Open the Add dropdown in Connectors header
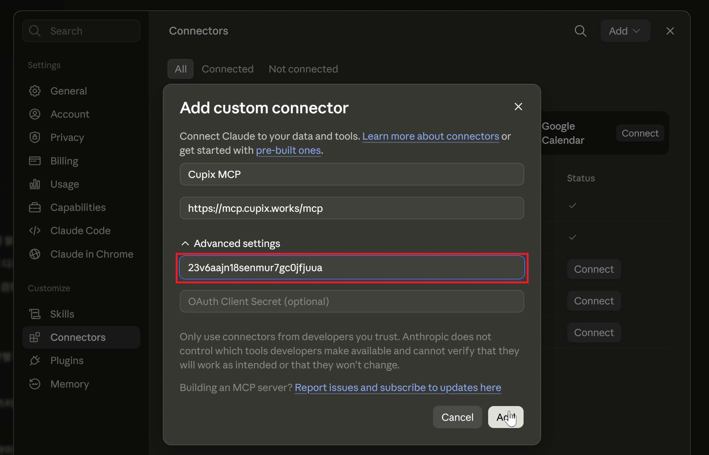709x455 pixels. tap(625, 31)
